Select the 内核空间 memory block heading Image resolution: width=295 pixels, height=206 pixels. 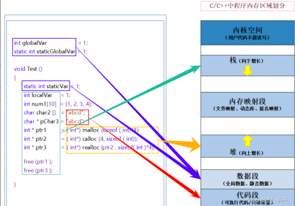(x=248, y=30)
